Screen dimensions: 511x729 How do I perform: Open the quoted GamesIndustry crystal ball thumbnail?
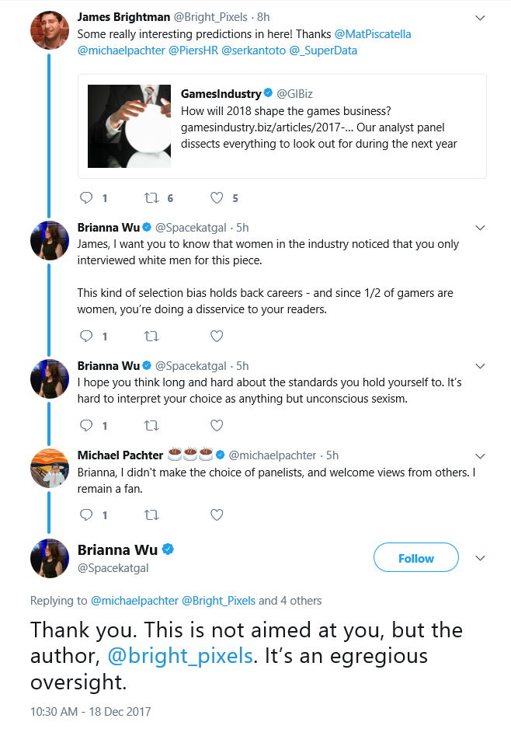pyautogui.click(x=129, y=126)
